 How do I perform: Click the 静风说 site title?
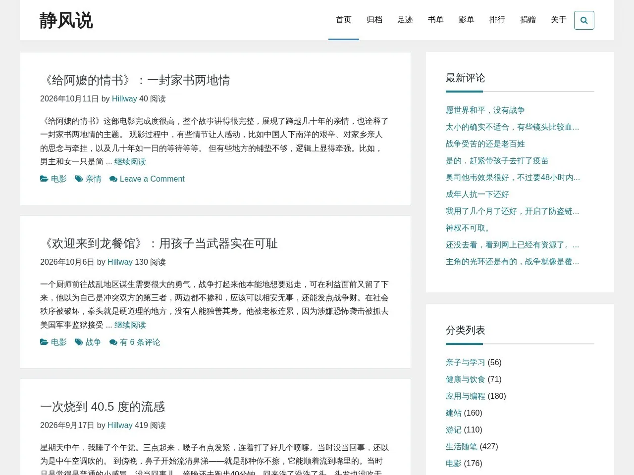pos(66,20)
